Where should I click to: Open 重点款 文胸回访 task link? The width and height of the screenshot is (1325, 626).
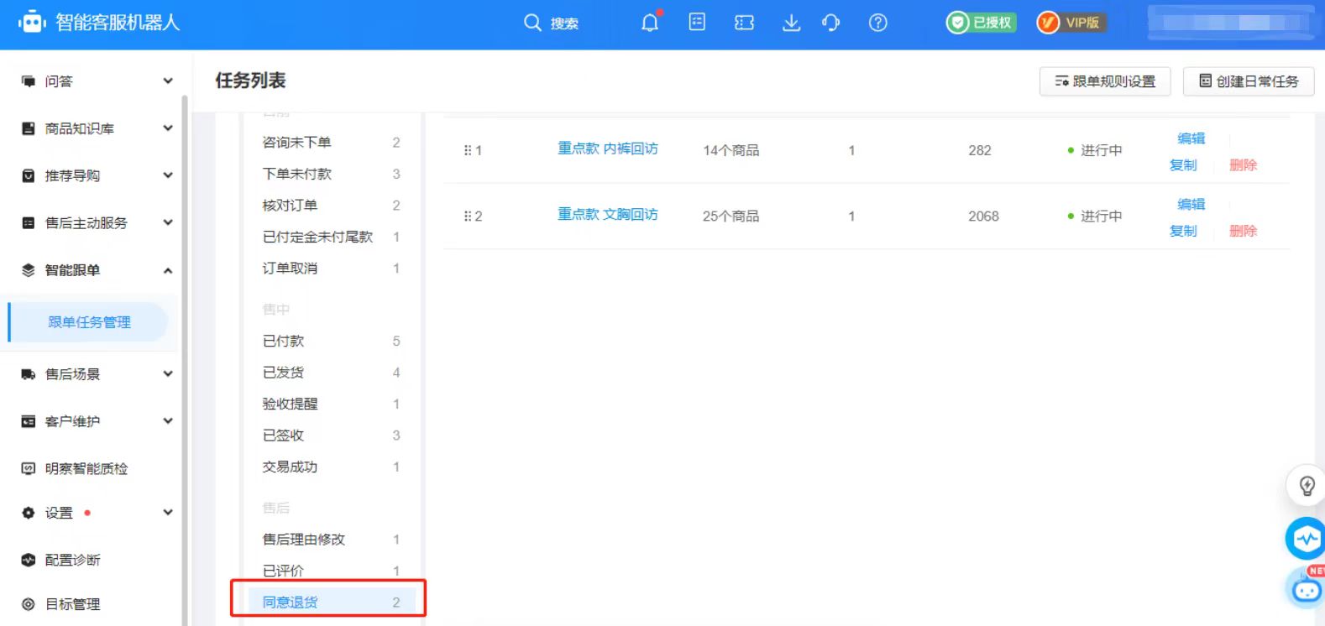608,215
